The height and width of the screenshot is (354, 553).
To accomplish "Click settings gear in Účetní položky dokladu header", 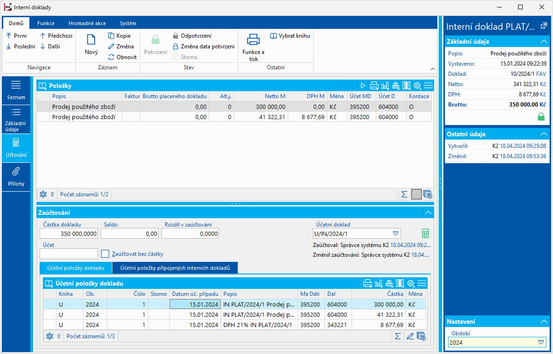I will [411, 283].
